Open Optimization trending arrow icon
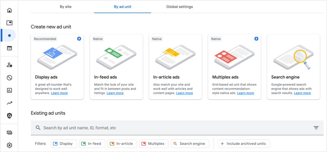 click(x=9, y=103)
